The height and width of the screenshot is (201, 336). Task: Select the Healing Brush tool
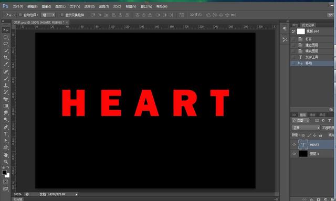tap(6, 71)
